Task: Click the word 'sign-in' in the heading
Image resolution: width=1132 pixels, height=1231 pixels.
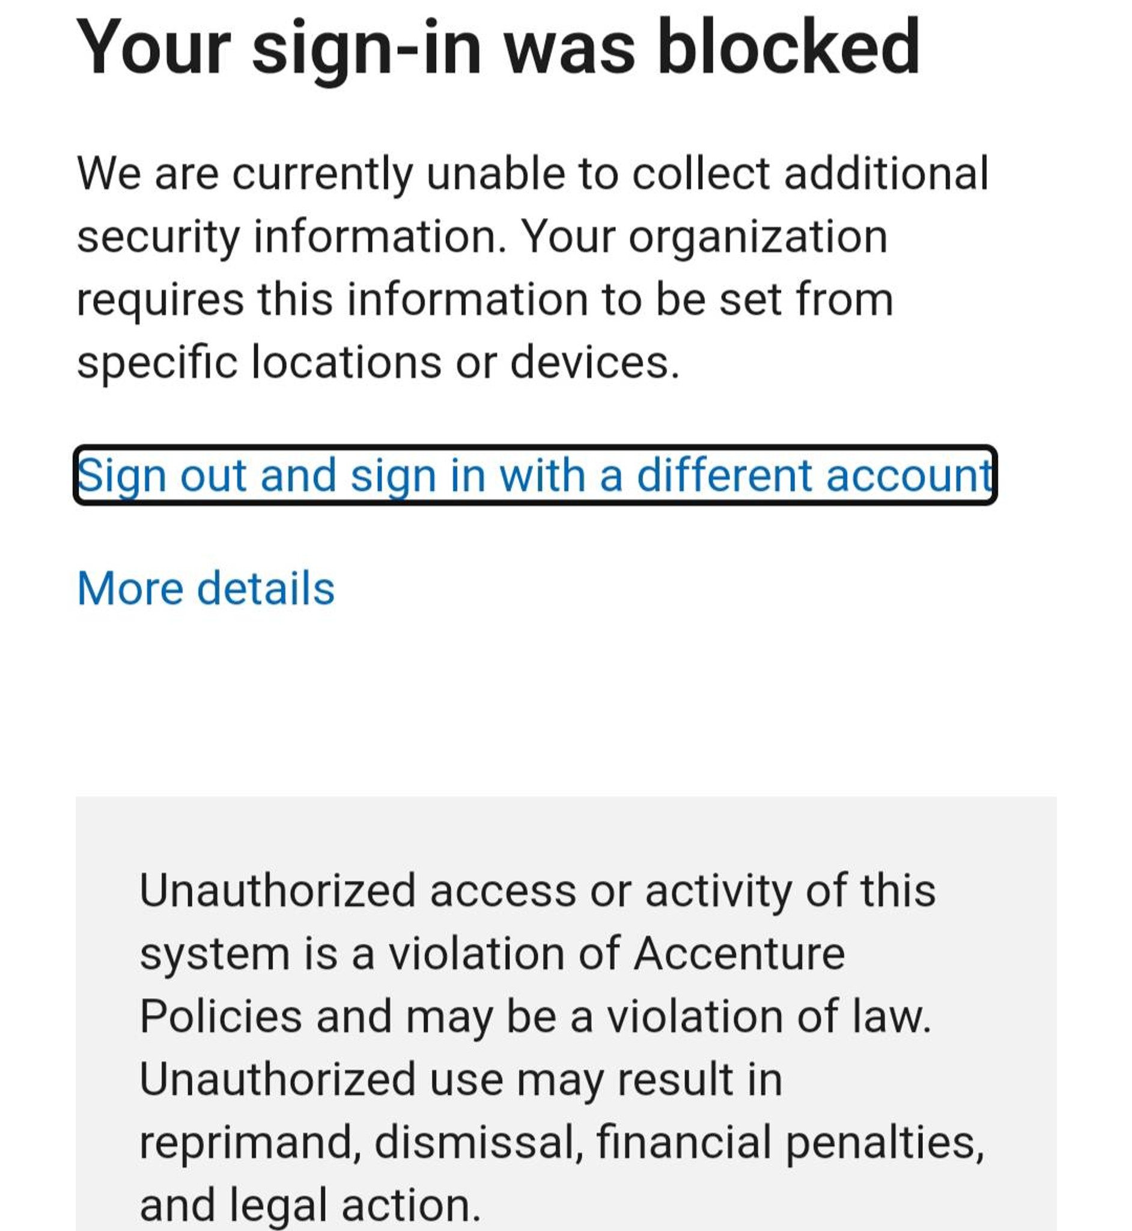Action: pos(367,48)
